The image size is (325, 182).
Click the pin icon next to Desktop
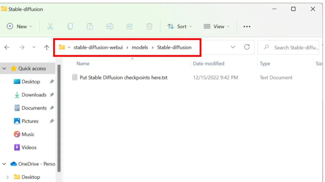point(52,82)
